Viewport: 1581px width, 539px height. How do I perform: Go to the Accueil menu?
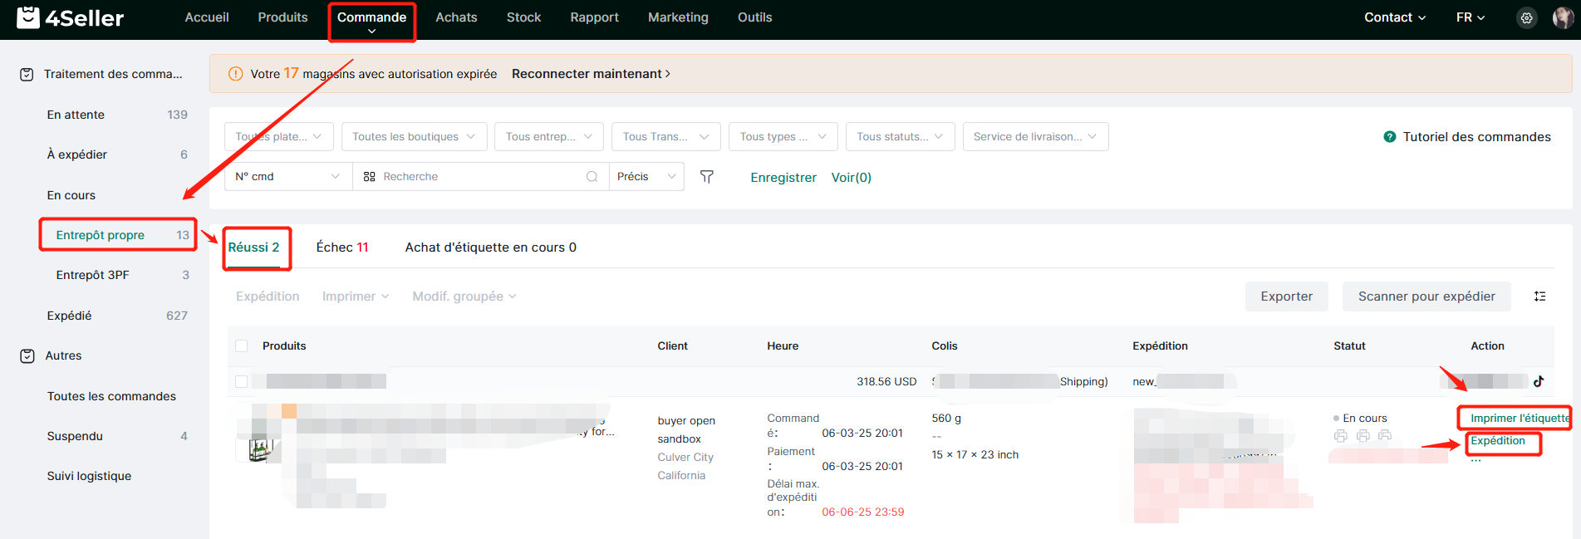click(x=207, y=17)
